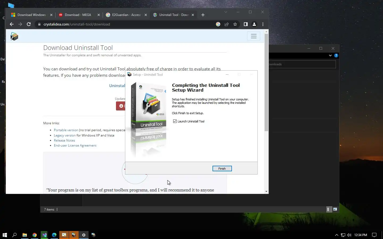
Task: Go back using Chrome's back arrow
Action: point(12,24)
